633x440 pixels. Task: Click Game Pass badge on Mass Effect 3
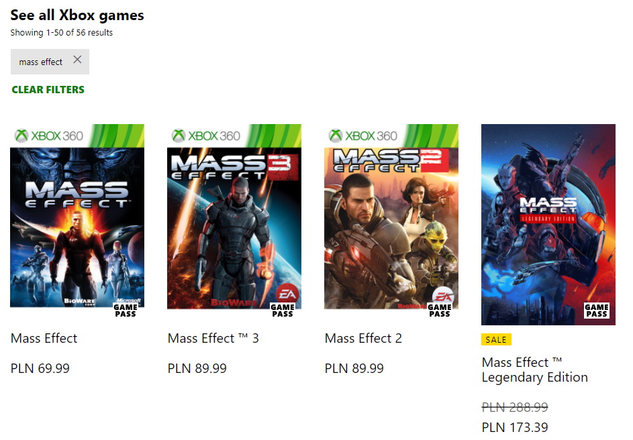(x=283, y=311)
